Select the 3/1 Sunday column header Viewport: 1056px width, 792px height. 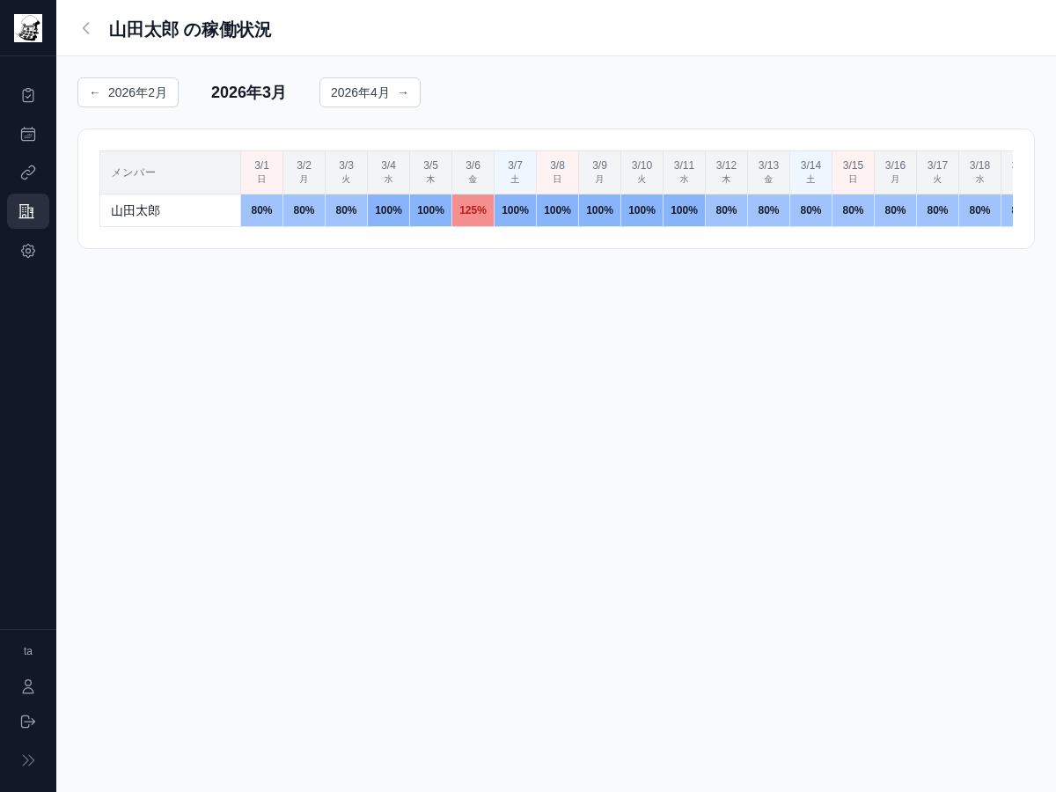(x=261, y=172)
